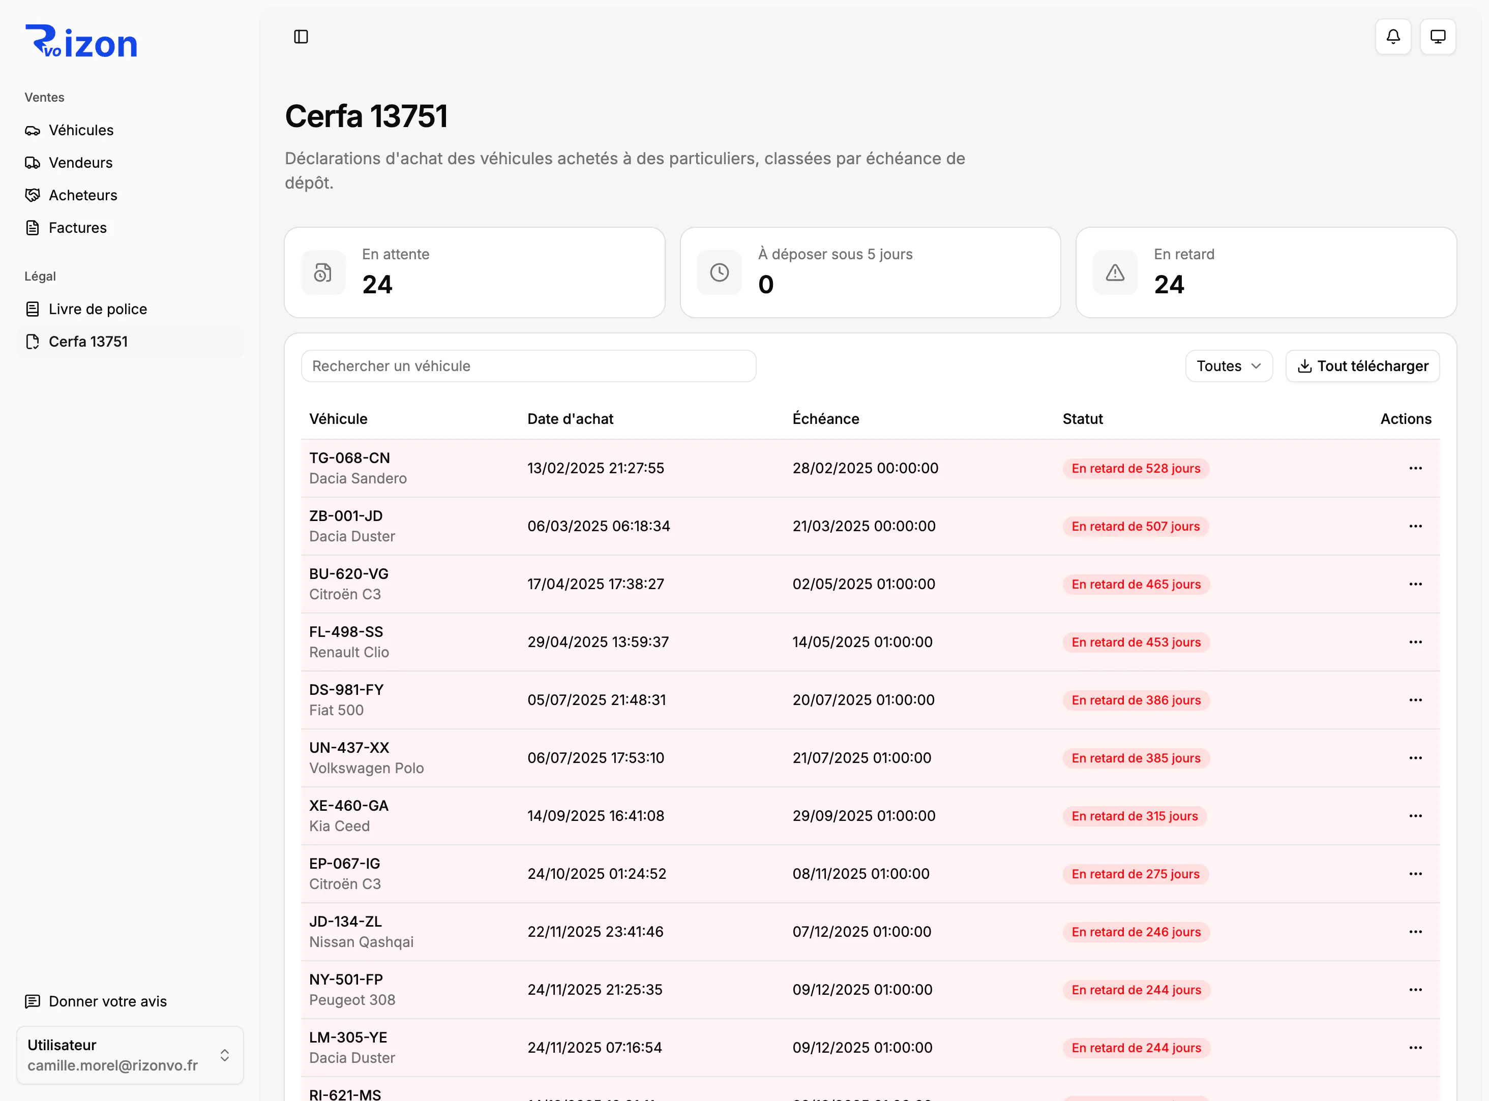Viewport: 1489px width, 1101px height.
Task: Click the warning triangle in En retard card
Action: coord(1115,272)
